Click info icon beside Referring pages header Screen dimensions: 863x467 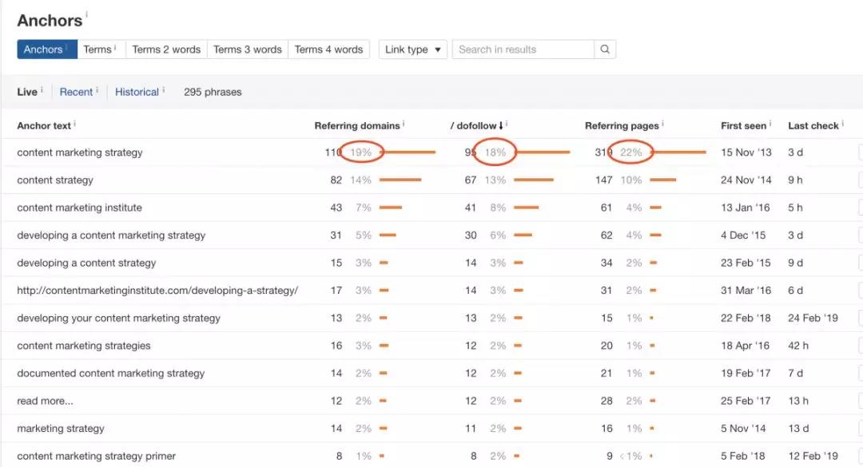click(662, 124)
